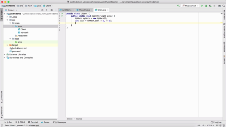The width and height of the screenshot is (226, 127).
Task: Click Project panel horizontal scrollbar
Action: click(30, 119)
